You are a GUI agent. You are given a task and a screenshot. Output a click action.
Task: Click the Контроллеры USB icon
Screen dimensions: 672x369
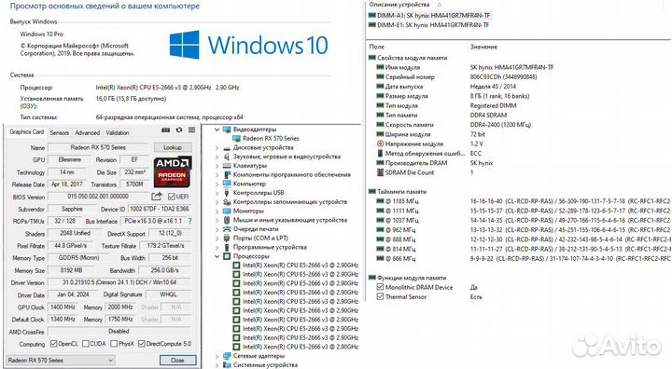(227, 193)
